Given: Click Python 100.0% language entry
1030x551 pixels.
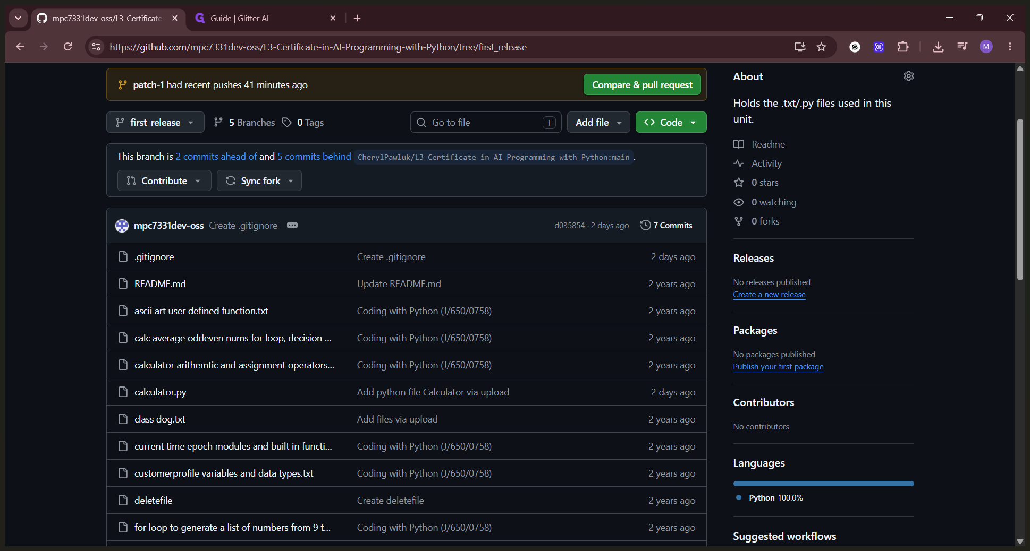Looking at the screenshot, I should (770, 497).
